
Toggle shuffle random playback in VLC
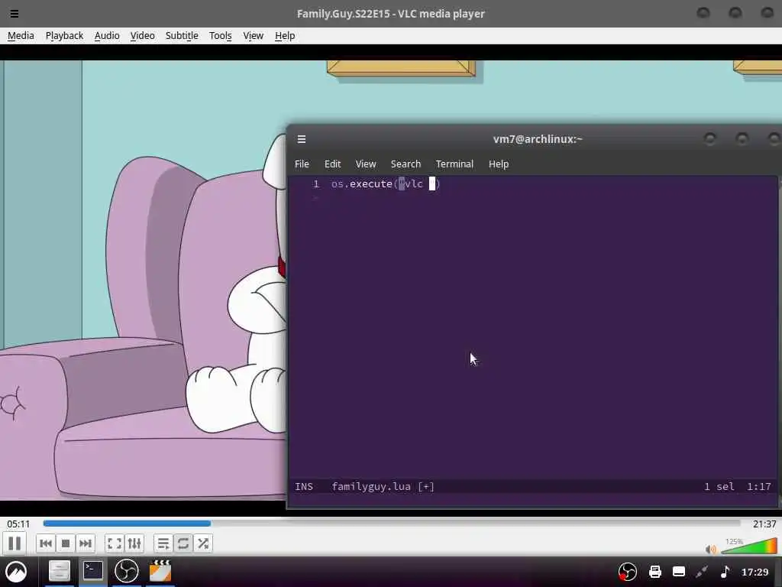click(203, 543)
